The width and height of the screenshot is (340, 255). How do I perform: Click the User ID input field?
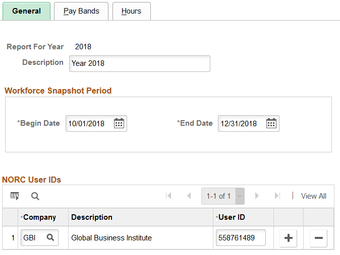pyautogui.click(x=241, y=238)
